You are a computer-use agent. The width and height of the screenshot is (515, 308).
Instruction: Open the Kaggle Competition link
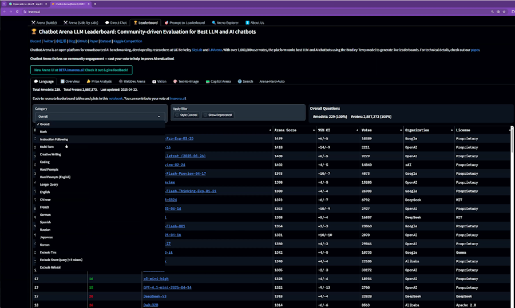(128, 41)
